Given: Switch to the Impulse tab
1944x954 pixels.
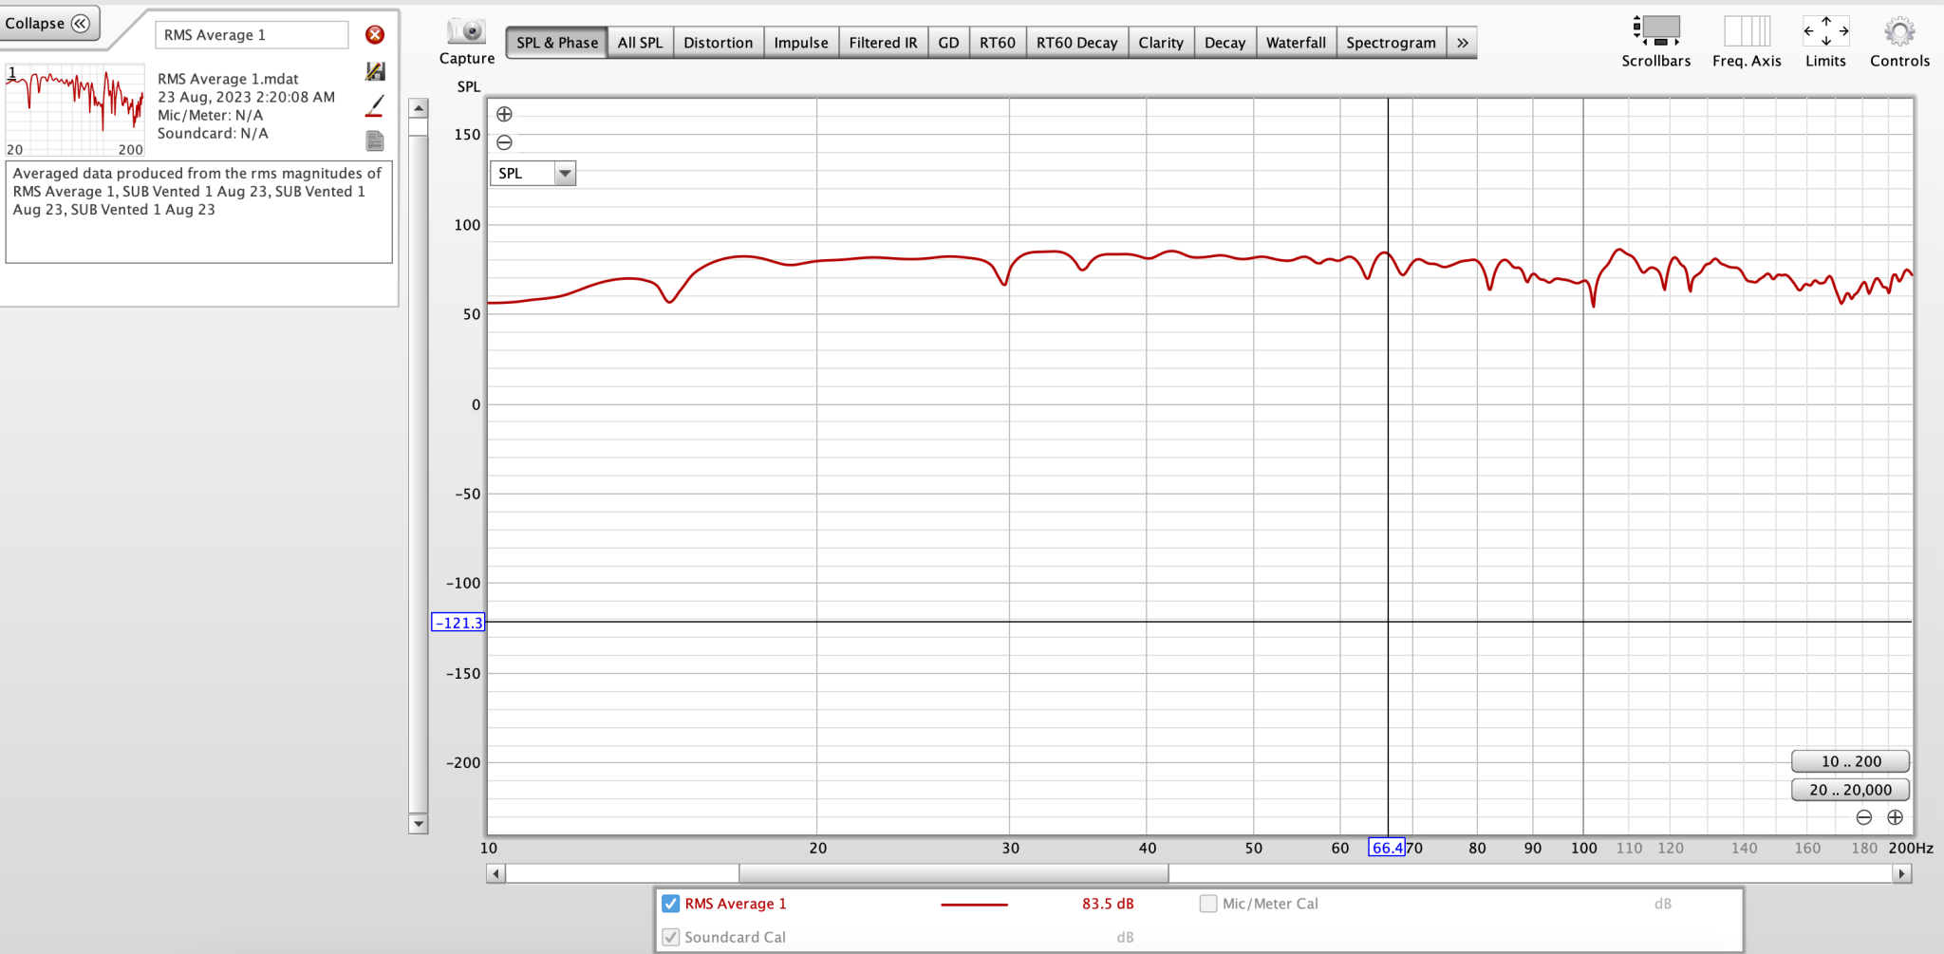Looking at the screenshot, I should [800, 43].
